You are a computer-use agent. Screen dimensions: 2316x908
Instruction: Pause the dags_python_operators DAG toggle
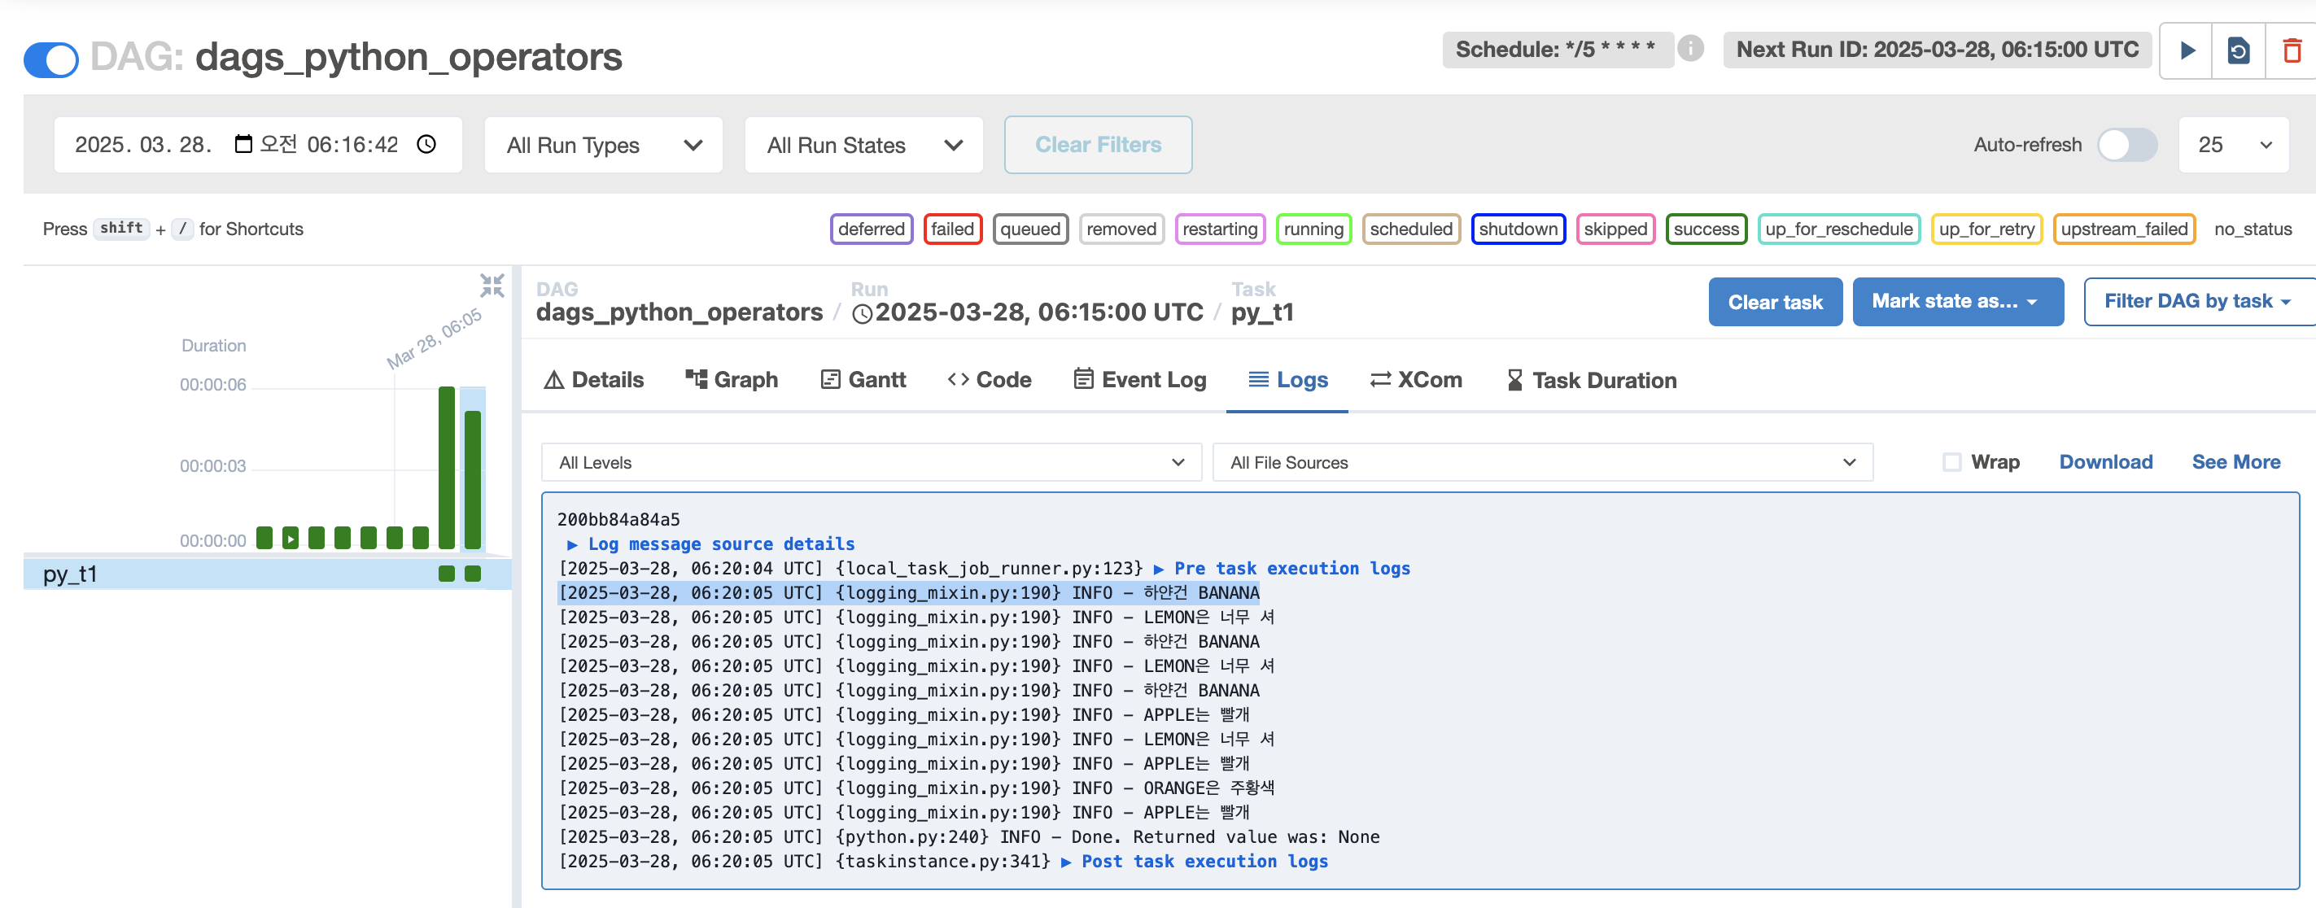tap(50, 59)
